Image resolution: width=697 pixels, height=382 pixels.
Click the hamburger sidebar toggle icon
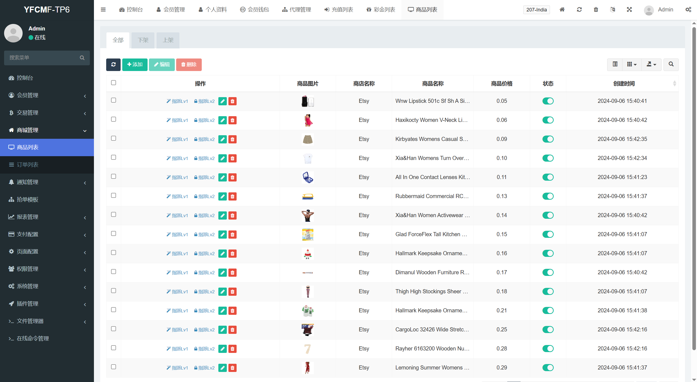(x=103, y=10)
